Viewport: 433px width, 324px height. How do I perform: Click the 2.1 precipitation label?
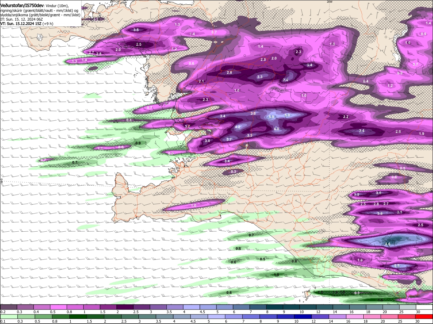point(201,82)
